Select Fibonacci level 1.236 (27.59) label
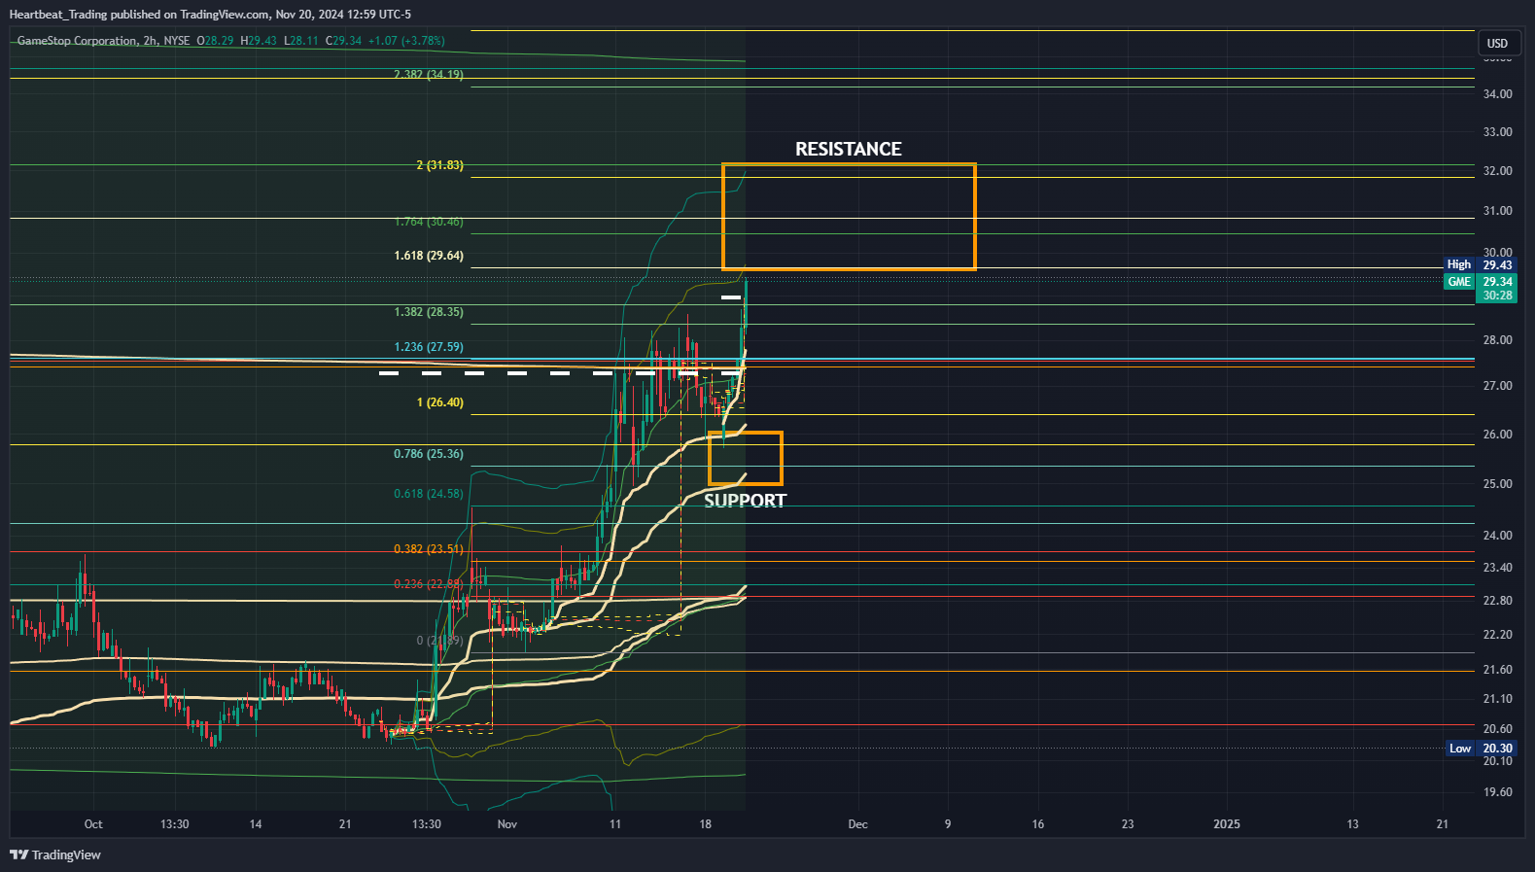 [429, 347]
